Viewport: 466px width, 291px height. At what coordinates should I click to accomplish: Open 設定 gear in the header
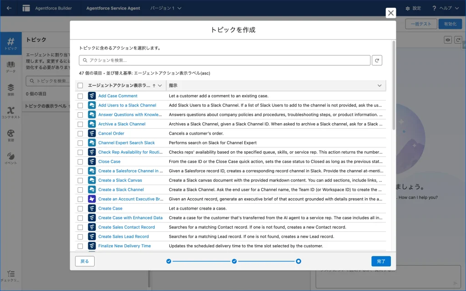pyautogui.click(x=413, y=8)
